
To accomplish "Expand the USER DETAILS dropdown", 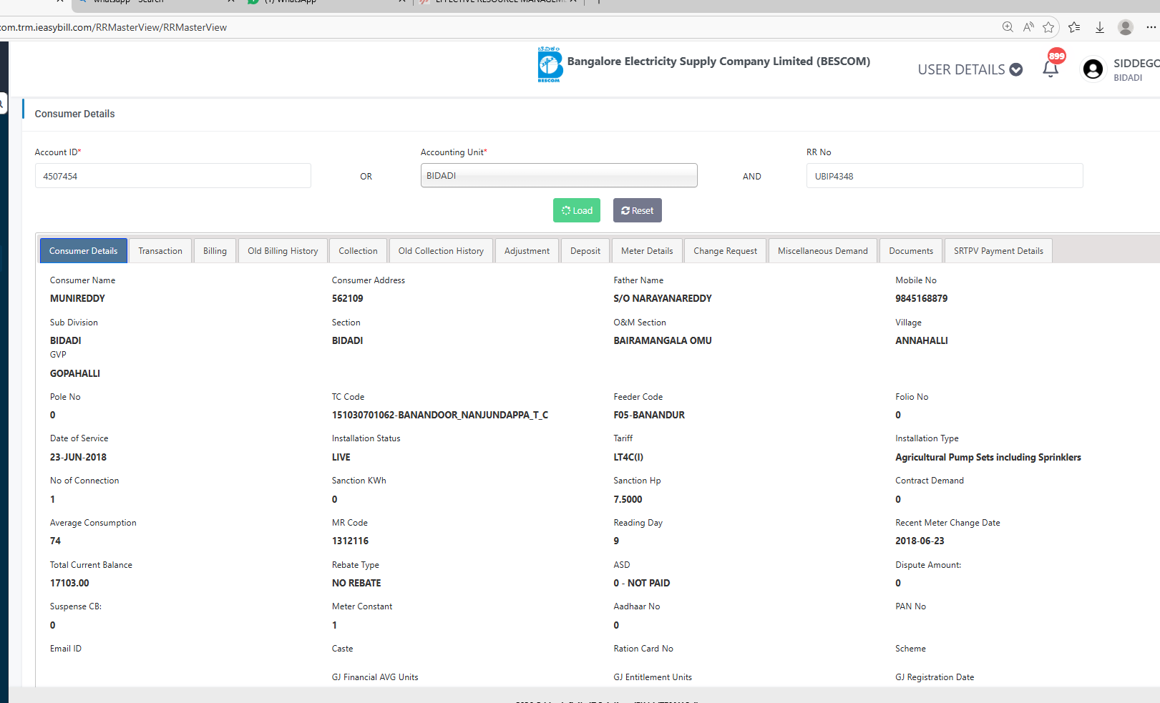I will coord(970,69).
